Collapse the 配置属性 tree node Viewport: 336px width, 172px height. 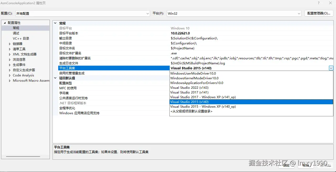(x=5, y=23)
